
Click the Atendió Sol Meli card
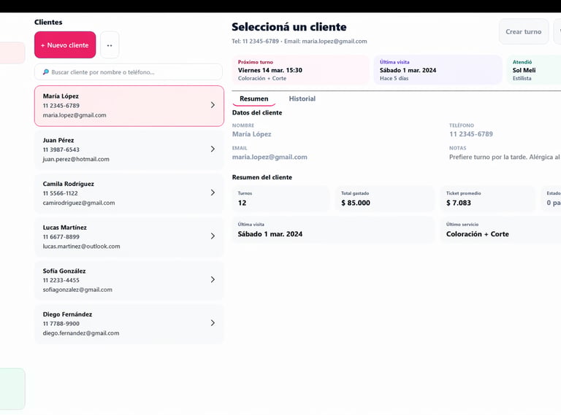(x=533, y=70)
